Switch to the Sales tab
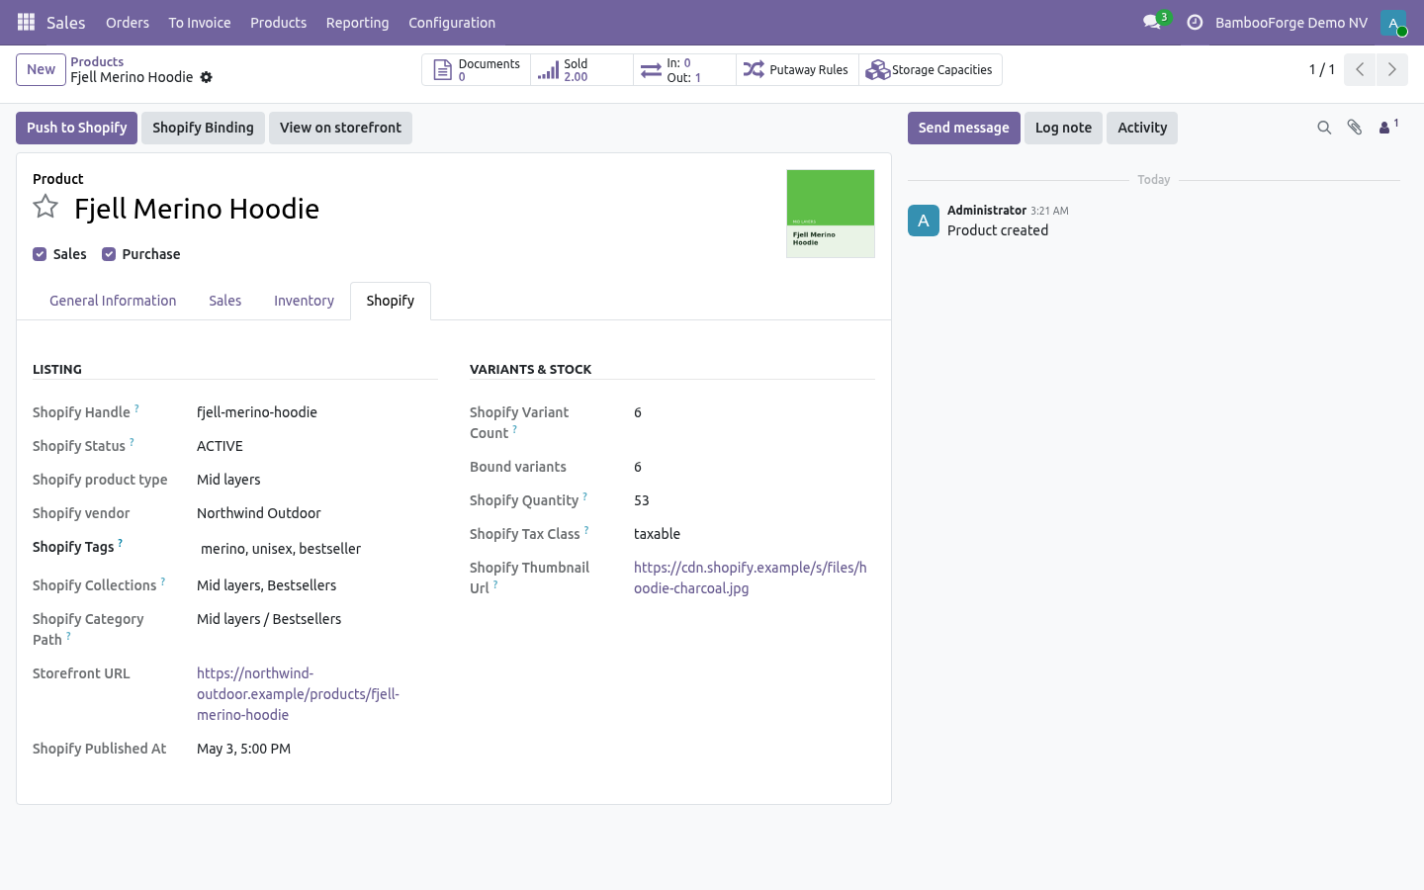Image resolution: width=1424 pixels, height=890 pixels. coord(225,301)
